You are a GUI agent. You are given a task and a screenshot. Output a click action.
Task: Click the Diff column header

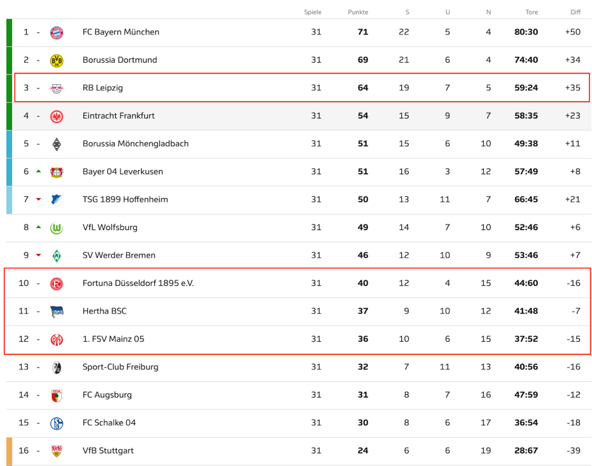tap(576, 12)
